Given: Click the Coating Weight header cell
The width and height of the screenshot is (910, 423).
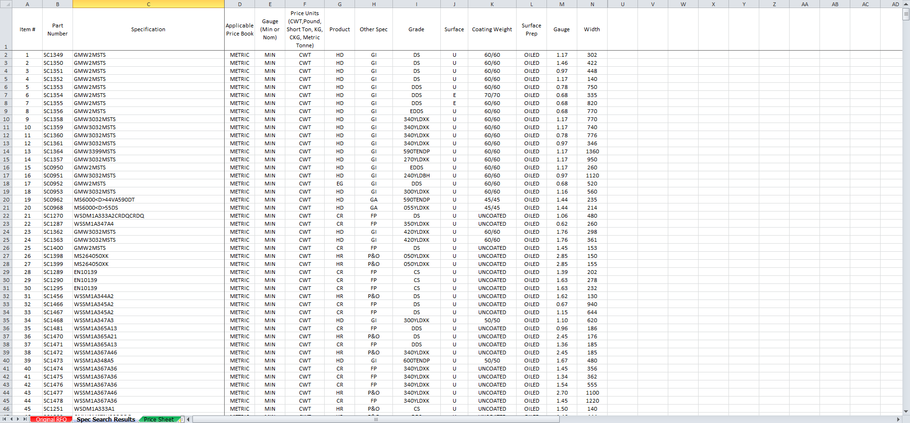Looking at the screenshot, I should [492, 29].
